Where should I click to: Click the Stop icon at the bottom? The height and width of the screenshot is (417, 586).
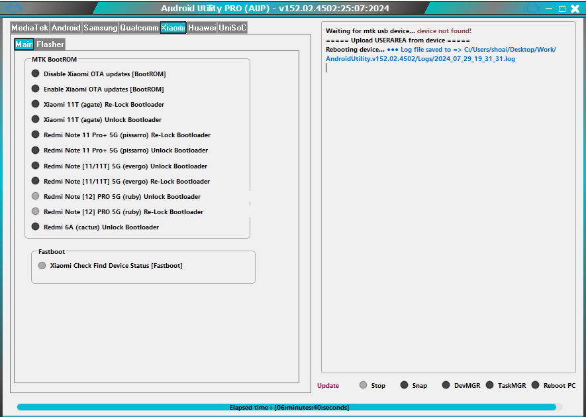[363, 385]
